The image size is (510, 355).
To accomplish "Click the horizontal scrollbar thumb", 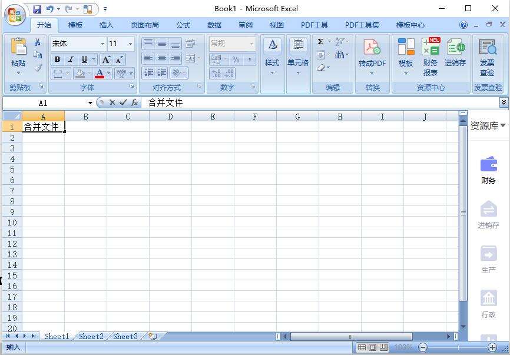I will click(351, 337).
